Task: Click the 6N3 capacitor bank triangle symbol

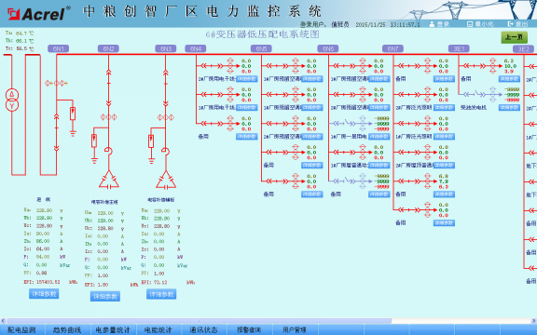Action: [166, 180]
